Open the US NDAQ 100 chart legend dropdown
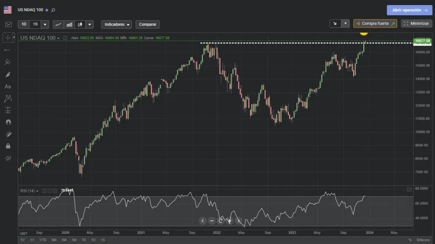The image size is (435, 244). tap(40, 38)
